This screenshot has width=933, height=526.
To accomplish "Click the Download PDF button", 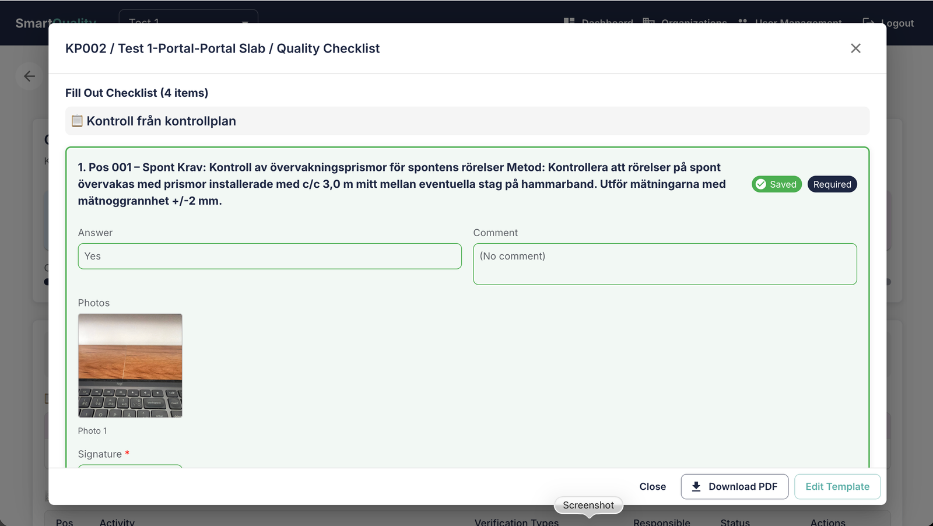I will click(x=734, y=486).
